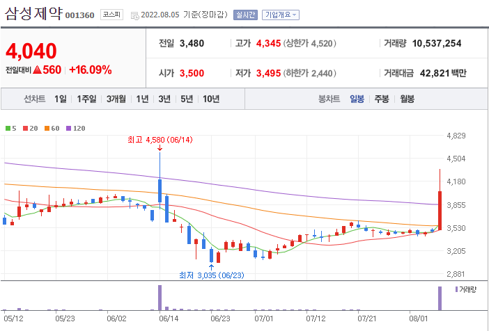
Task: Click the red 20-day moving average swatch
Action: tap(26, 128)
